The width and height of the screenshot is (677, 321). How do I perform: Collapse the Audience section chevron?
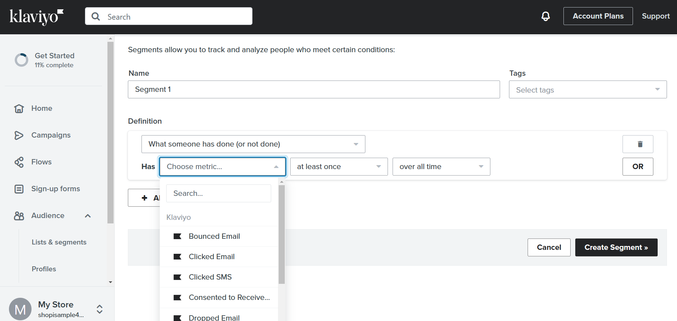pyautogui.click(x=88, y=216)
